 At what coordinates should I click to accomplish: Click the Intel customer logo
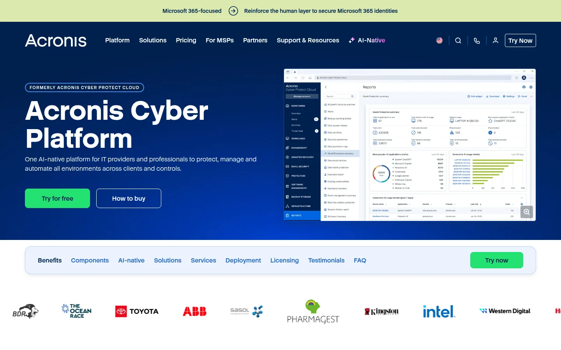(x=439, y=311)
